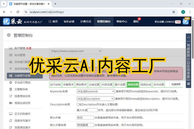The height and width of the screenshot is (129, 194).
Task: Open 文章暂存库 database icon in sidebar
Action: [x=11, y=89]
